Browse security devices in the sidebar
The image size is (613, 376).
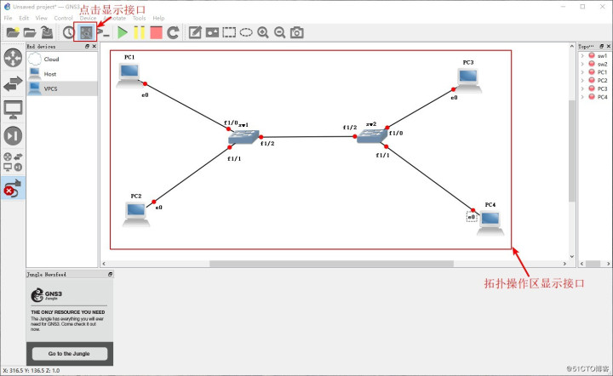pyautogui.click(x=13, y=136)
